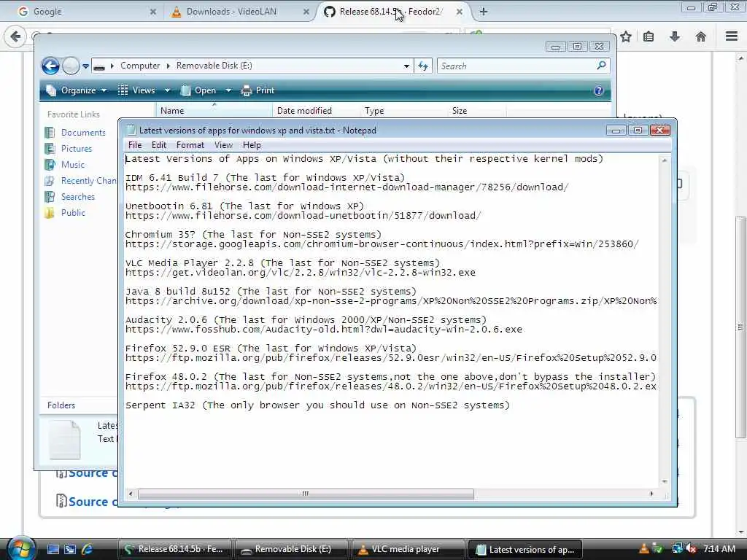Click Notepad horizontal scrollbar right arrow

pyautogui.click(x=651, y=494)
